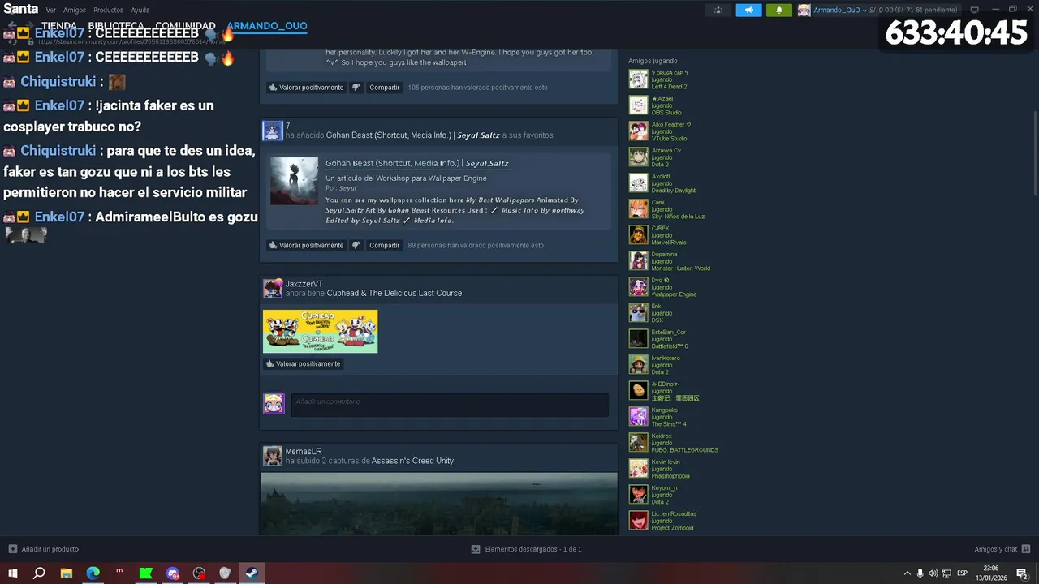The image size is (1039, 584).
Task: Rate JaxzzerVT's Cuphead post positively
Action: click(x=304, y=363)
